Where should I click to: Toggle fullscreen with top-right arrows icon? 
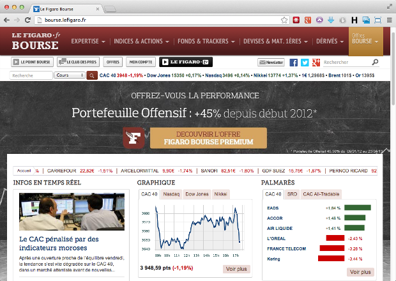(390, 7)
